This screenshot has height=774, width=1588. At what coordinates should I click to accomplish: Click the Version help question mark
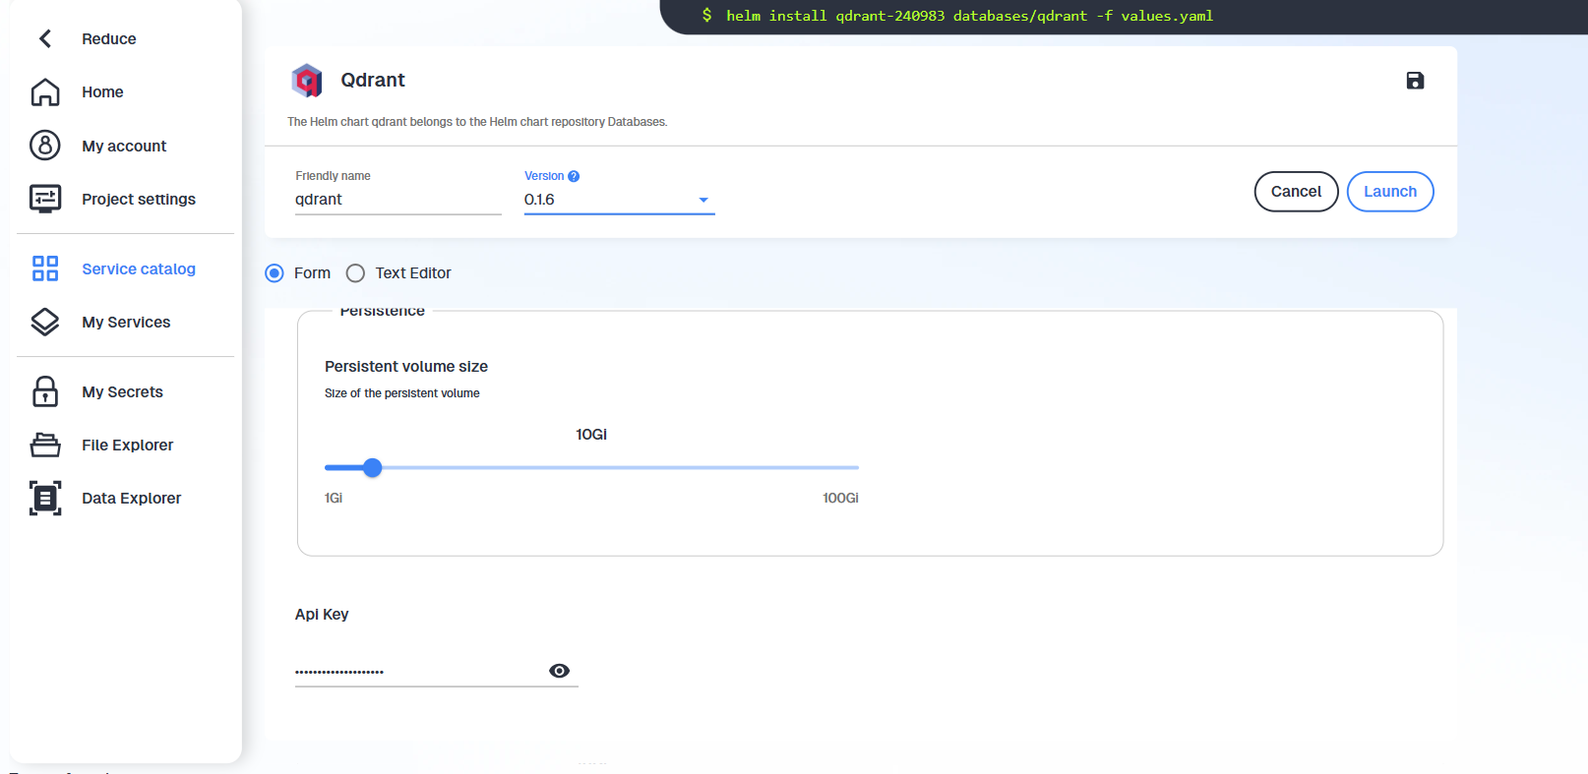574,176
